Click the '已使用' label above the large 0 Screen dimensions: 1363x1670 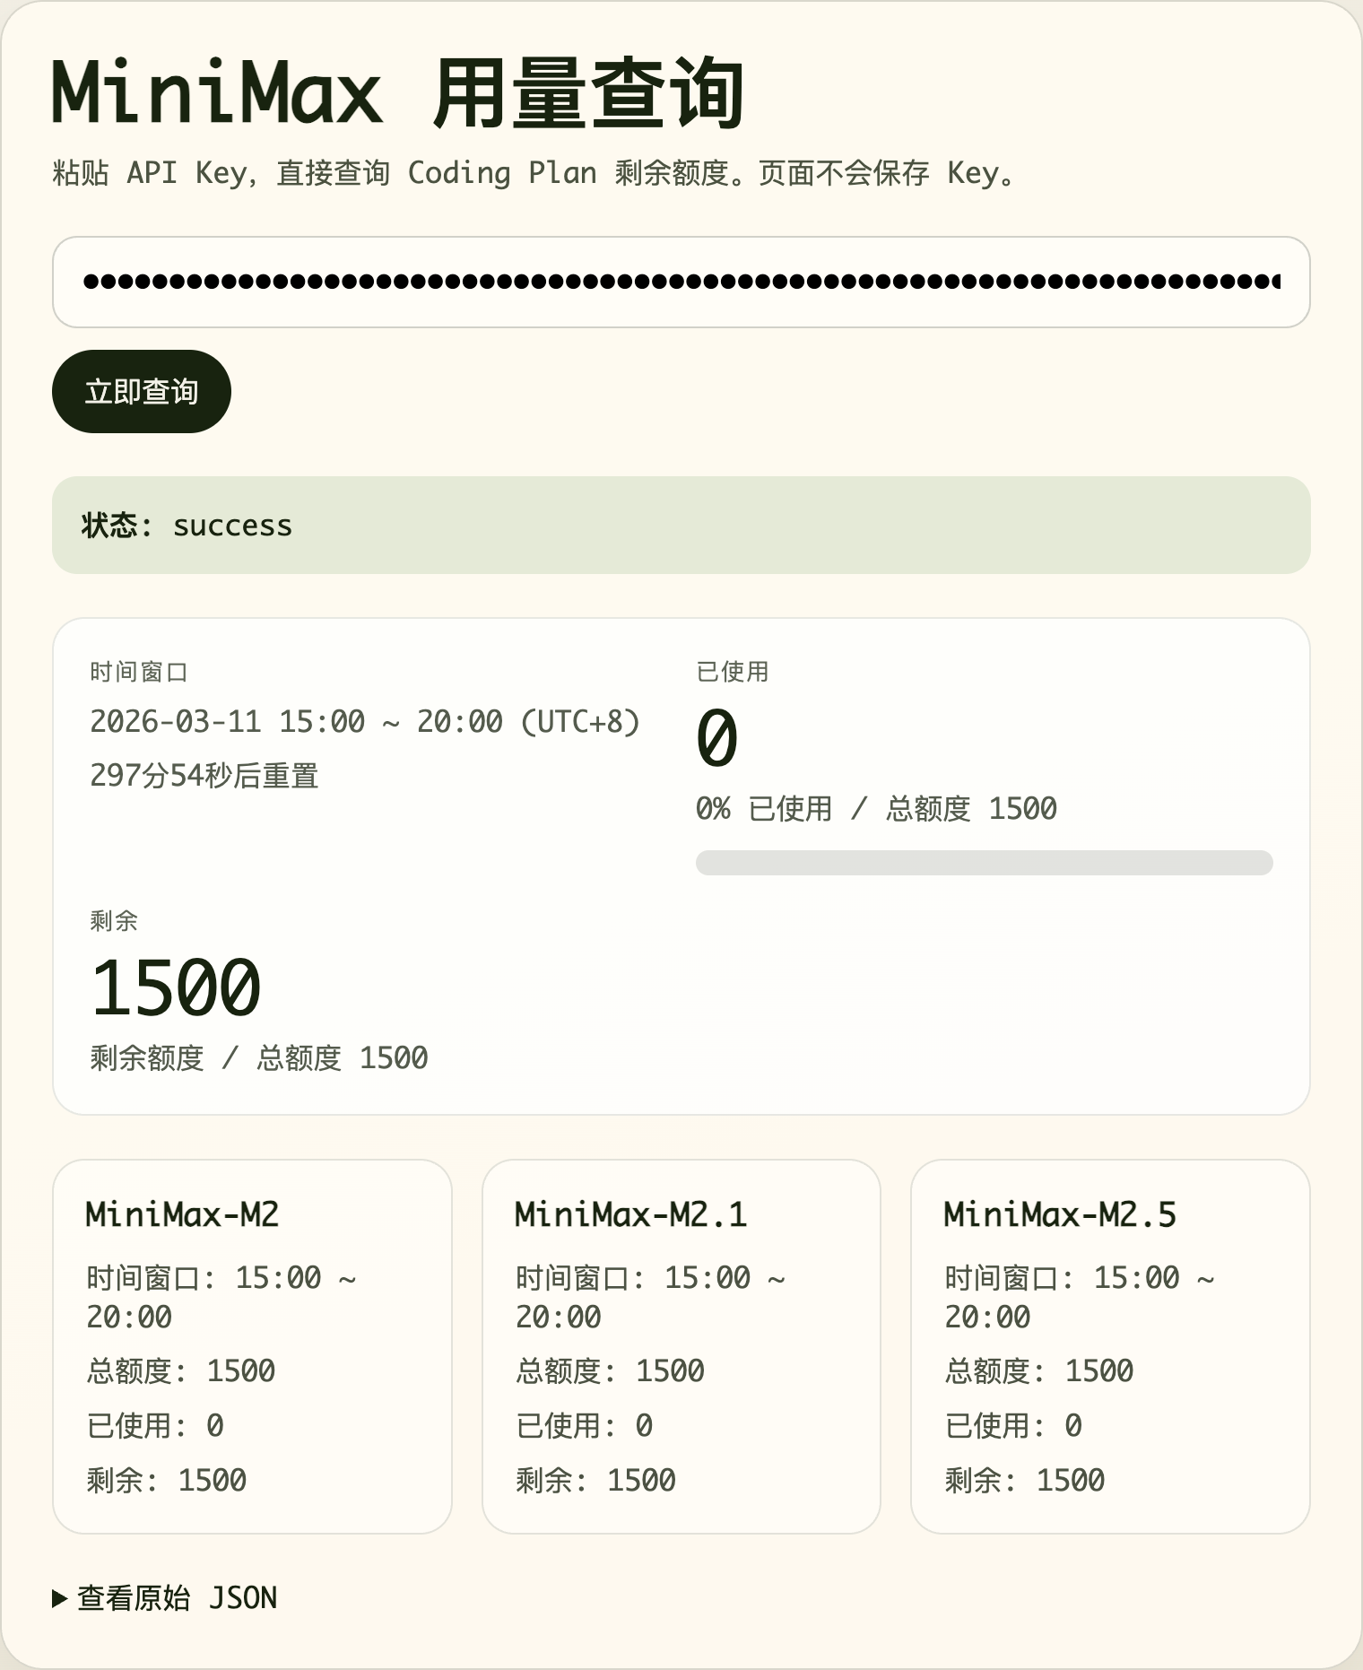(x=733, y=672)
